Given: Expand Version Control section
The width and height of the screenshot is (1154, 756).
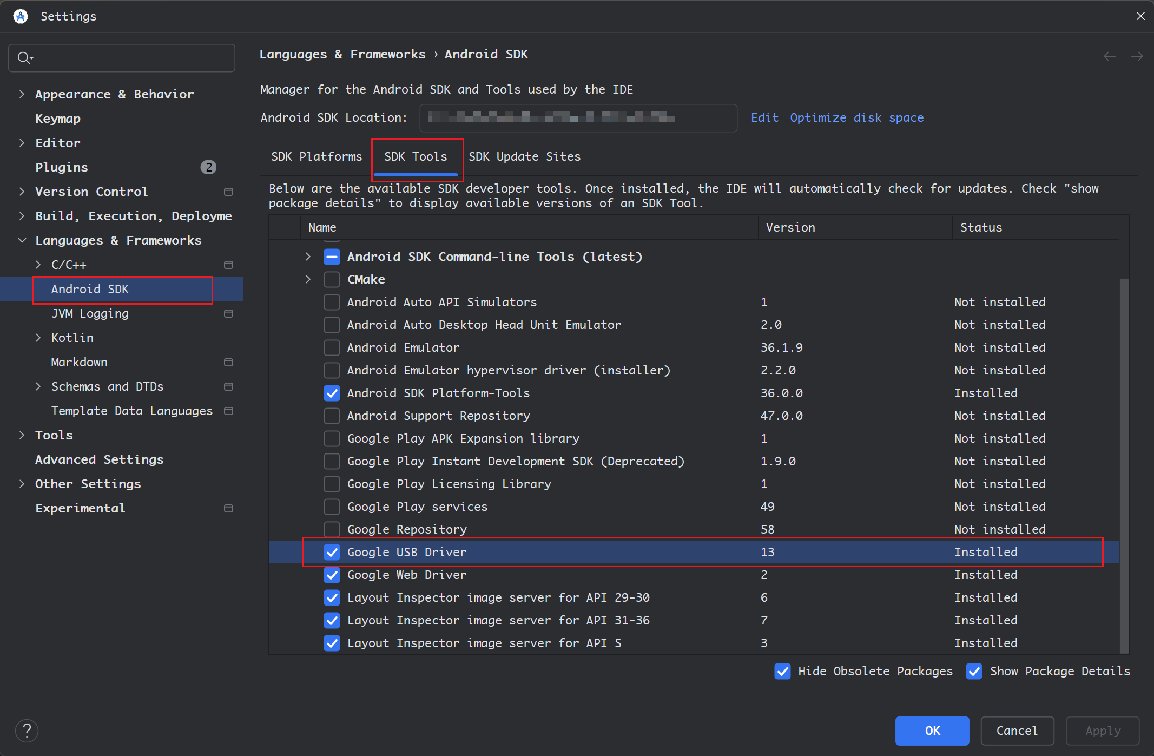Looking at the screenshot, I should point(22,192).
